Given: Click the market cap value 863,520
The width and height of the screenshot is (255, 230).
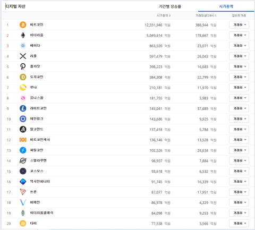Looking at the screenshot, I should pos(156,46).
